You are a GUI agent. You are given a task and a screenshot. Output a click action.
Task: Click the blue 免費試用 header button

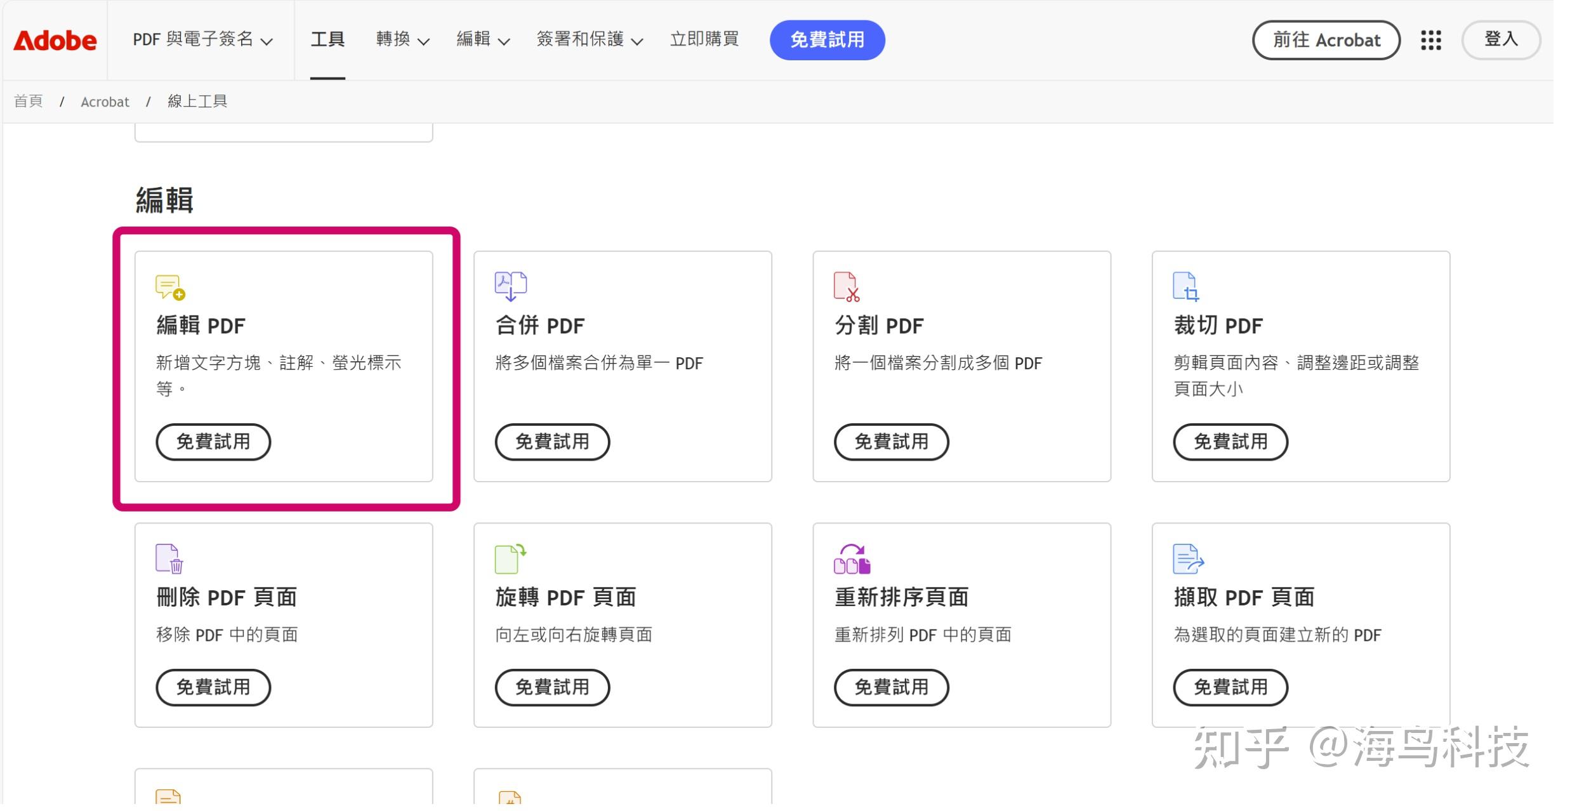click(x=827, y=40)
